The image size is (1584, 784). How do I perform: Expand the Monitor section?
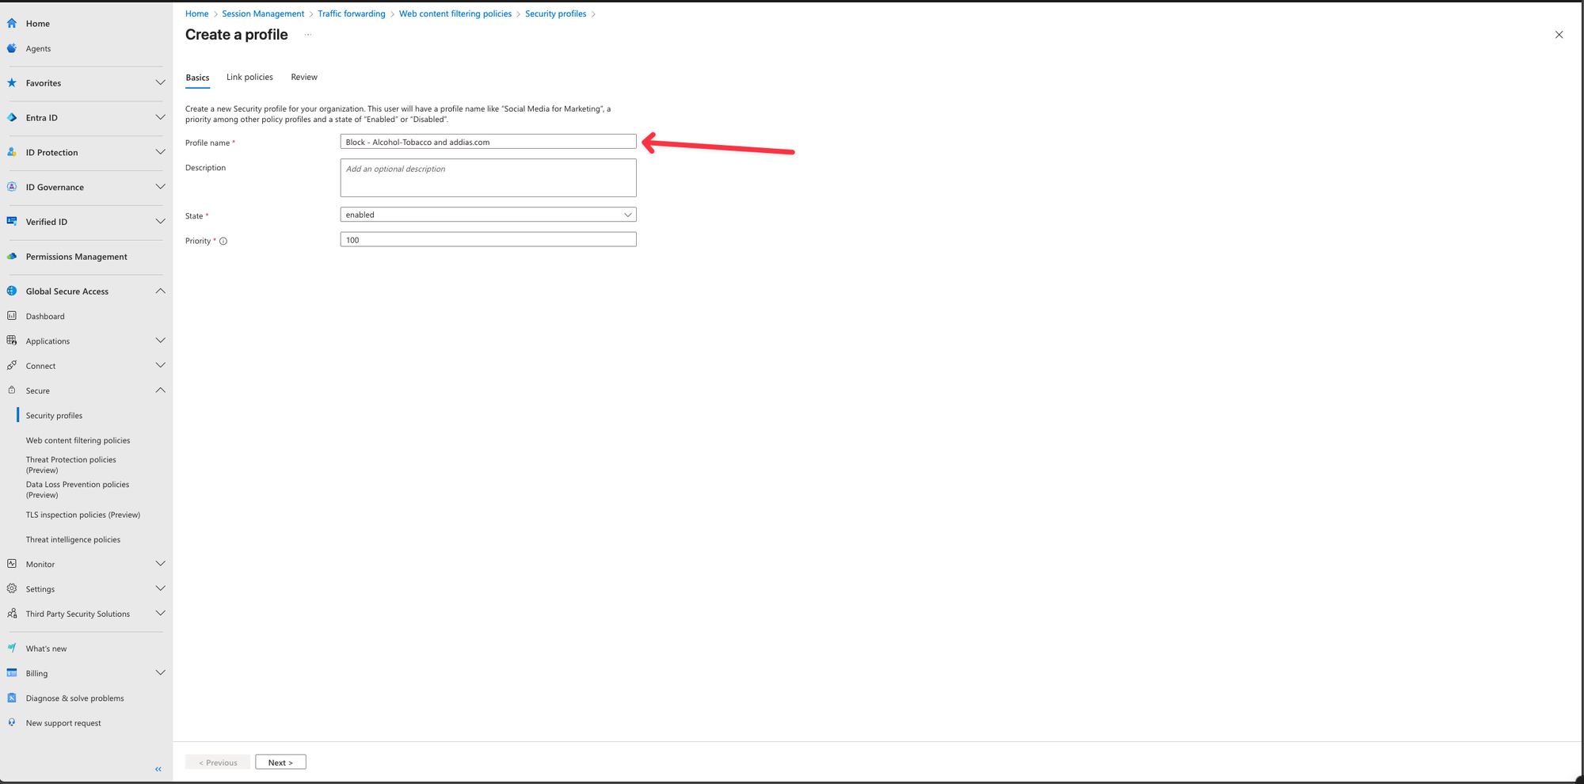click(160, 564)
